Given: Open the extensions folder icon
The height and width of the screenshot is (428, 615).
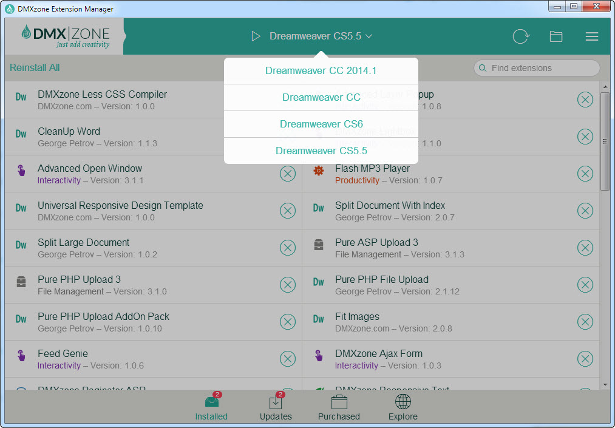Looking at the screenshot, I should (556, 36).
